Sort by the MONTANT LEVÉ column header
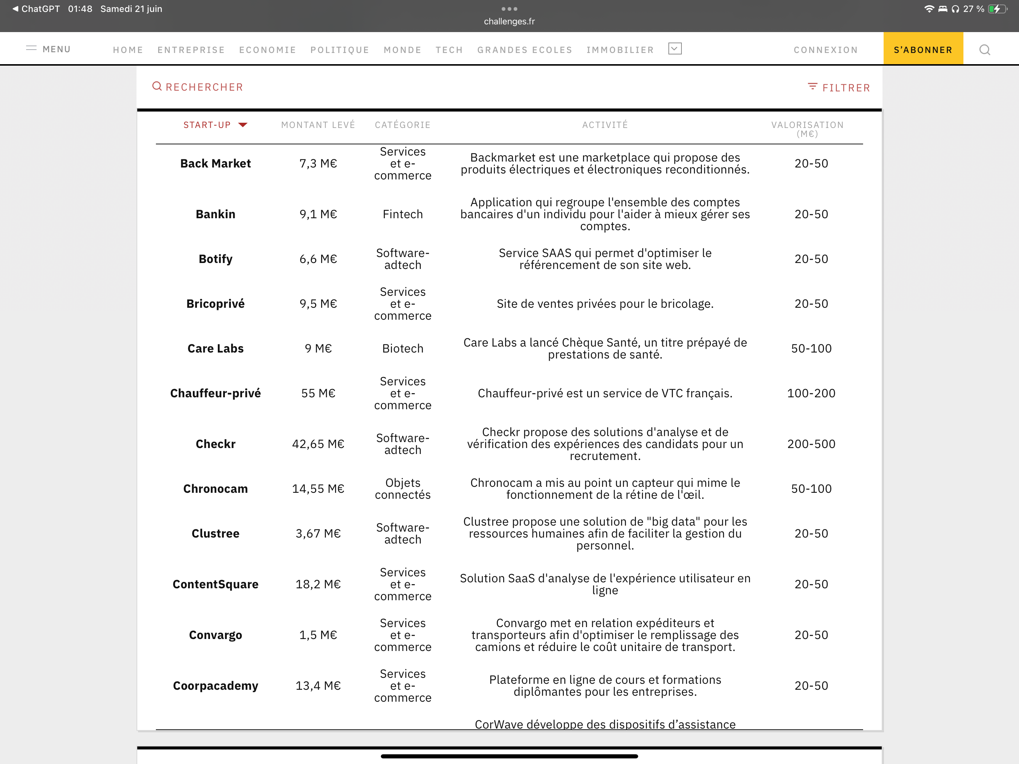 click(x=318, y=125)
